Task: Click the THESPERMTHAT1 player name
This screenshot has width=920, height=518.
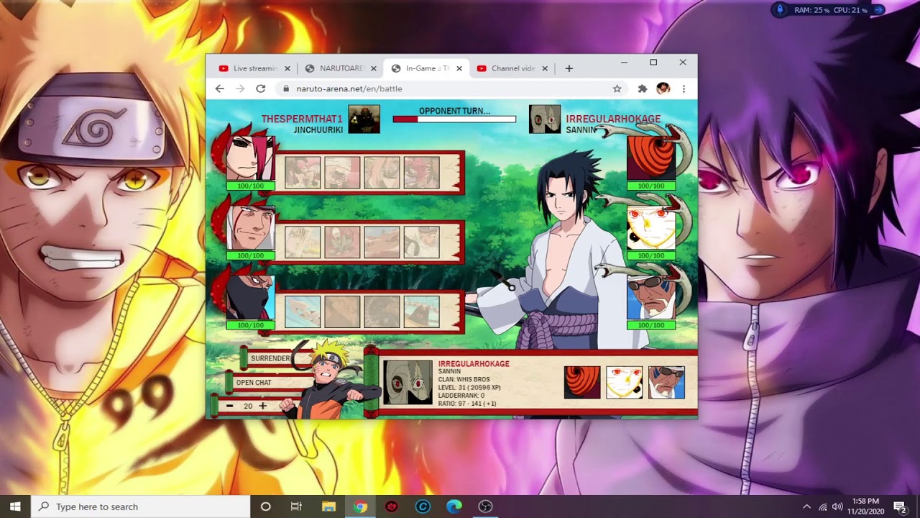Action: pyautogui.click(x=302, y=119)
